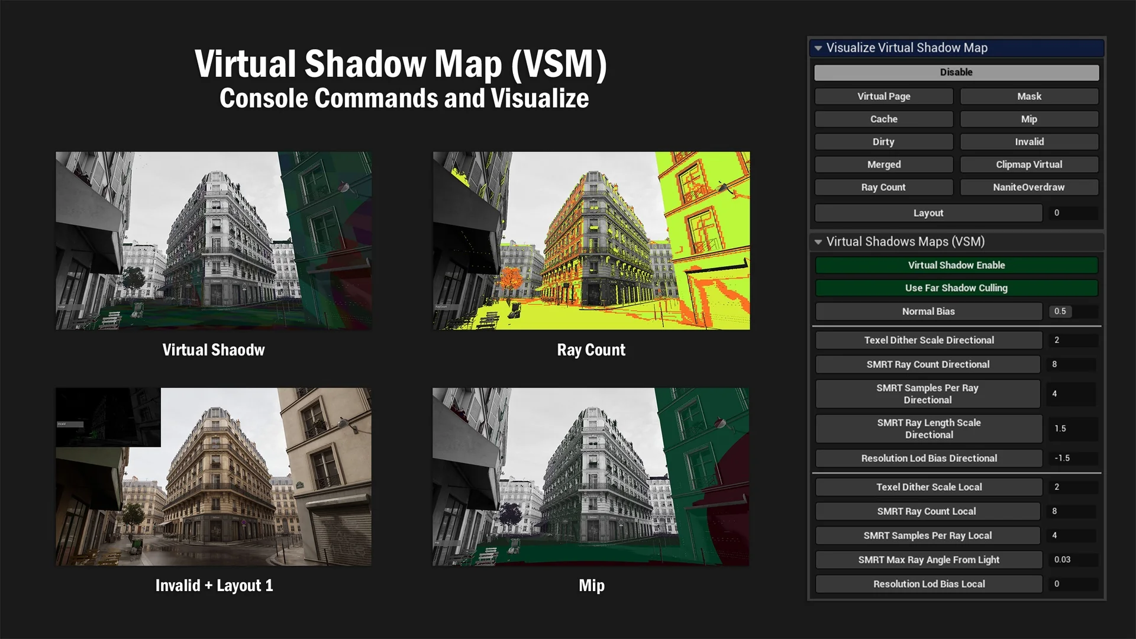Switch to the Cache visualization
Viewport: 1136px width, 639px height.
tap(883, 119)
